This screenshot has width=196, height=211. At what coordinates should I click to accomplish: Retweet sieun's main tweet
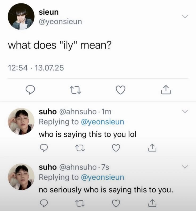75,90
